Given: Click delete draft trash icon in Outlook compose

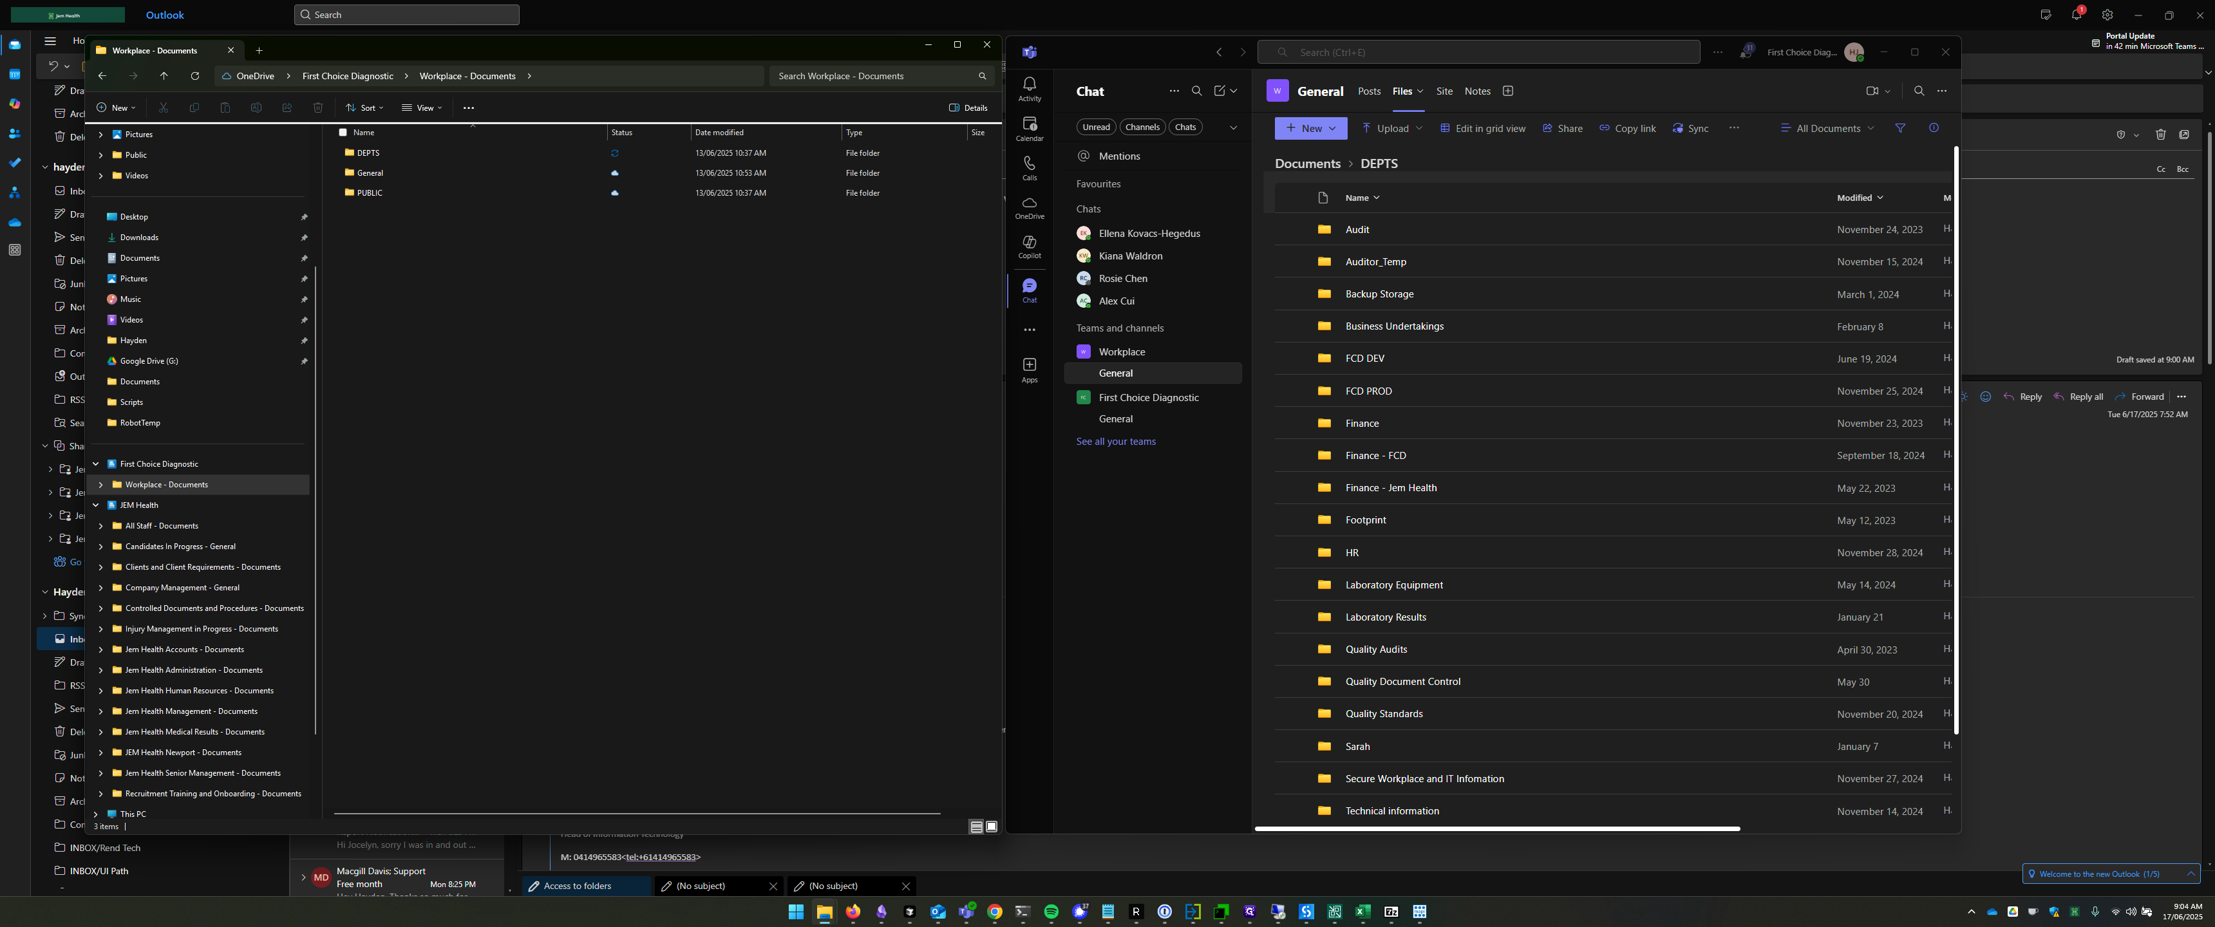Looking at the screenshot, I should tap(2160, 134).
